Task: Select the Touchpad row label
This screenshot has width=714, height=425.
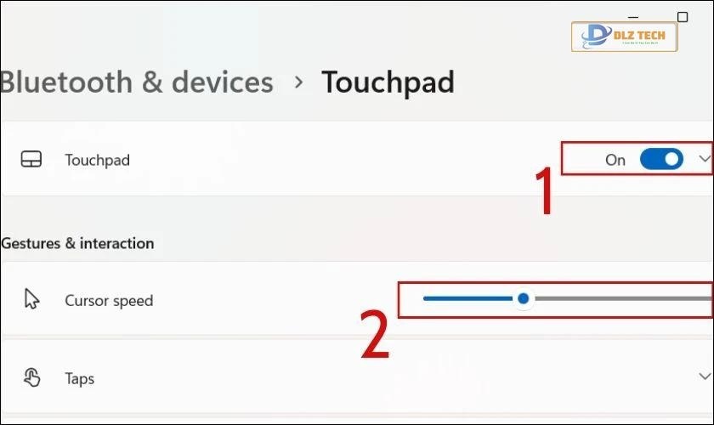Action: (x=97, y=160)
